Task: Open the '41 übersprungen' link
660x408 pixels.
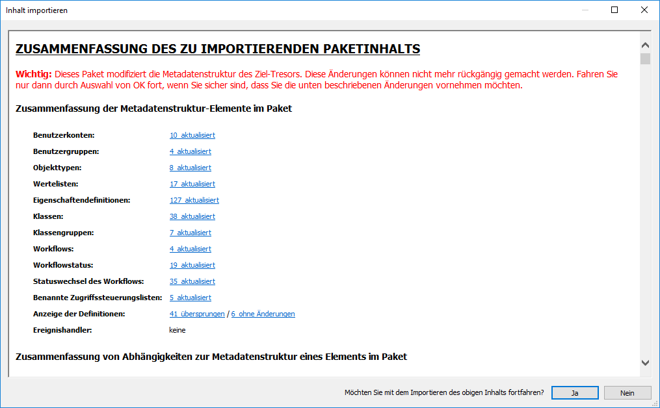Action: [x=196, y=314]
